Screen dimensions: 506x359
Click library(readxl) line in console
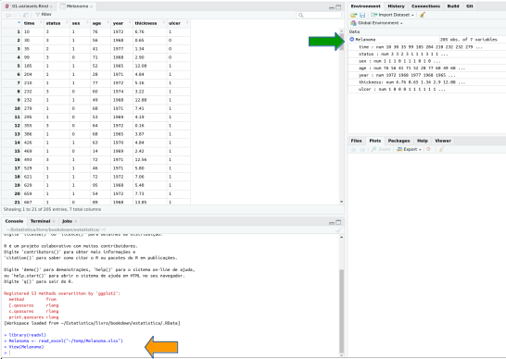28,335
